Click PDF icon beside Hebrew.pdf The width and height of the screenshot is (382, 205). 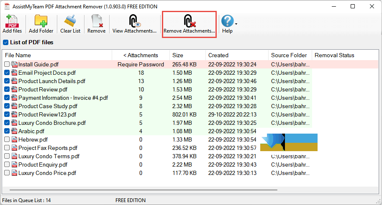click(14, 139)
